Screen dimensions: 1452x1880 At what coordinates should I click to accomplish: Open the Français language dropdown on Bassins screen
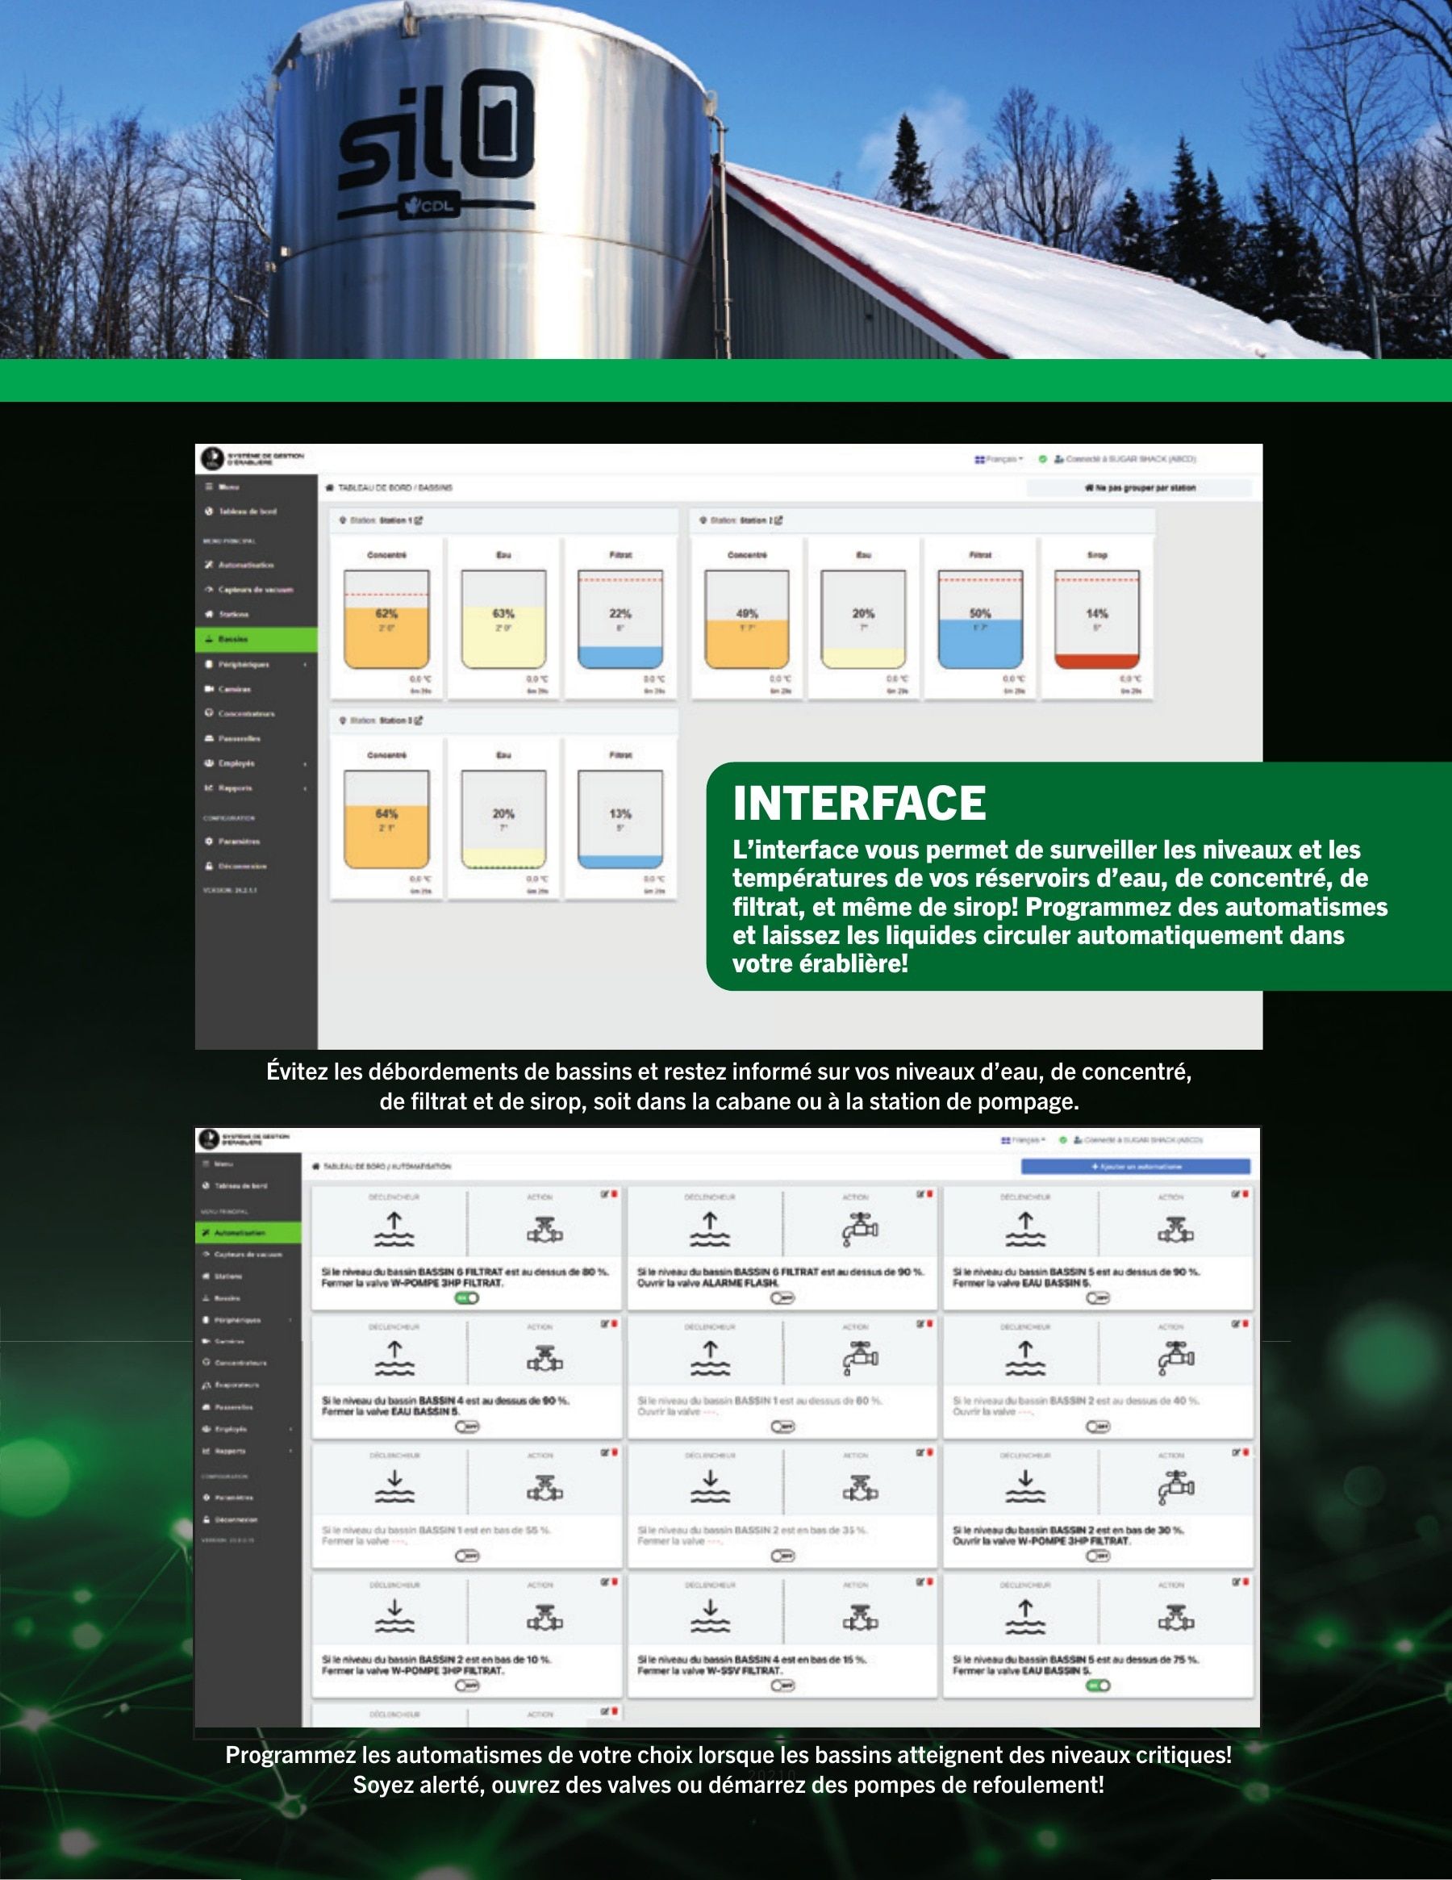pyautogui.click(x=999, y=459)
